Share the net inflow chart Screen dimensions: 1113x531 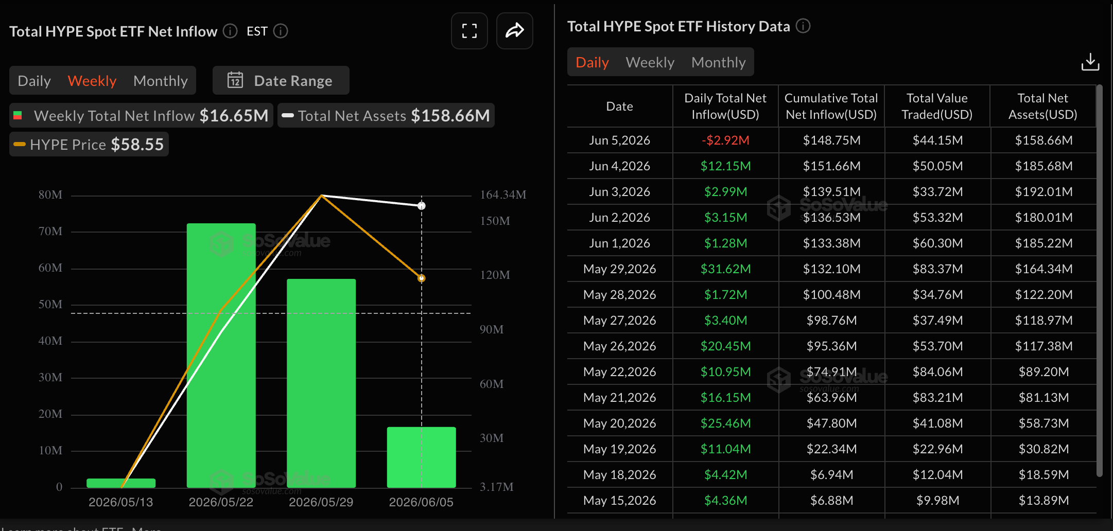[x=514, y=31]
